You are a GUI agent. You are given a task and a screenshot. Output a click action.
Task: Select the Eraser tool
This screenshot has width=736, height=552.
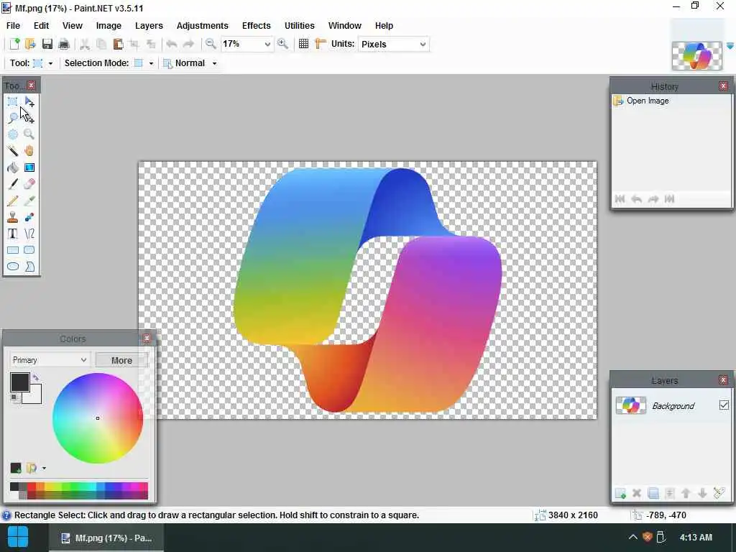point(29,184)
